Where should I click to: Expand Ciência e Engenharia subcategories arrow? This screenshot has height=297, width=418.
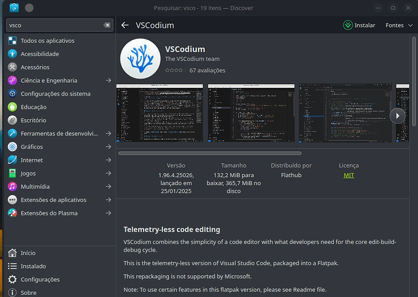[x=108, y=80]
